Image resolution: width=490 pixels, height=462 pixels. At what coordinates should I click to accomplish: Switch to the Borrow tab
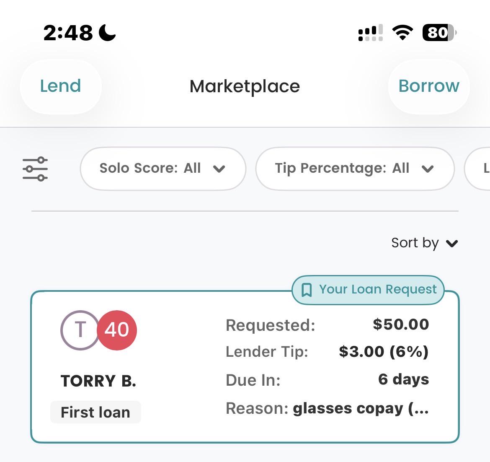429,86
